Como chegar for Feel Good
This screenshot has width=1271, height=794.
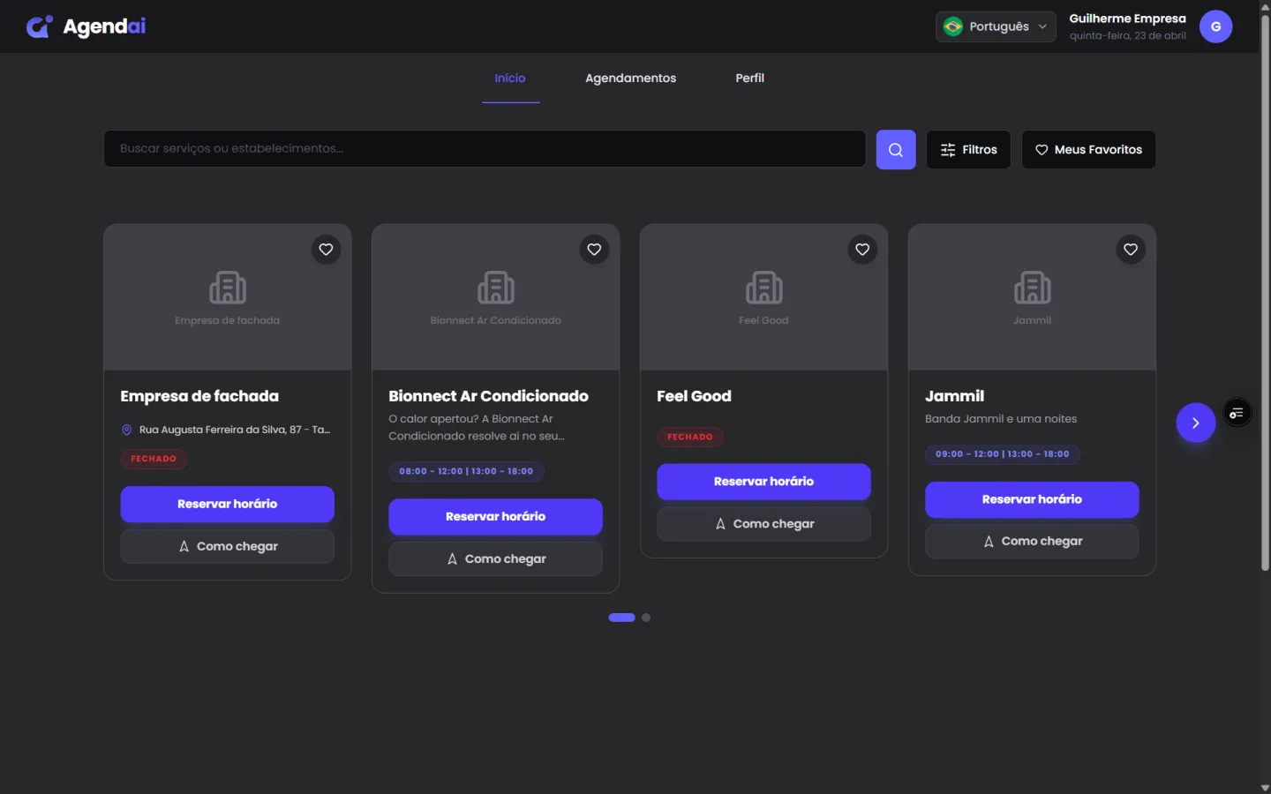pos(764,523)
